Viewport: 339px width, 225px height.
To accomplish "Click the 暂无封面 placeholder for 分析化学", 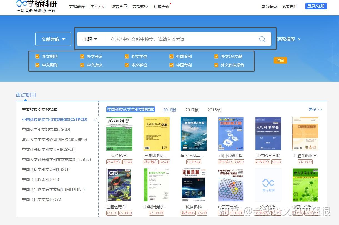I will tap(268, 185).
